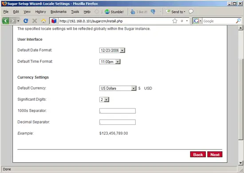Click the Google search text box
Screen dimensions: 244x173
[219, 21]
